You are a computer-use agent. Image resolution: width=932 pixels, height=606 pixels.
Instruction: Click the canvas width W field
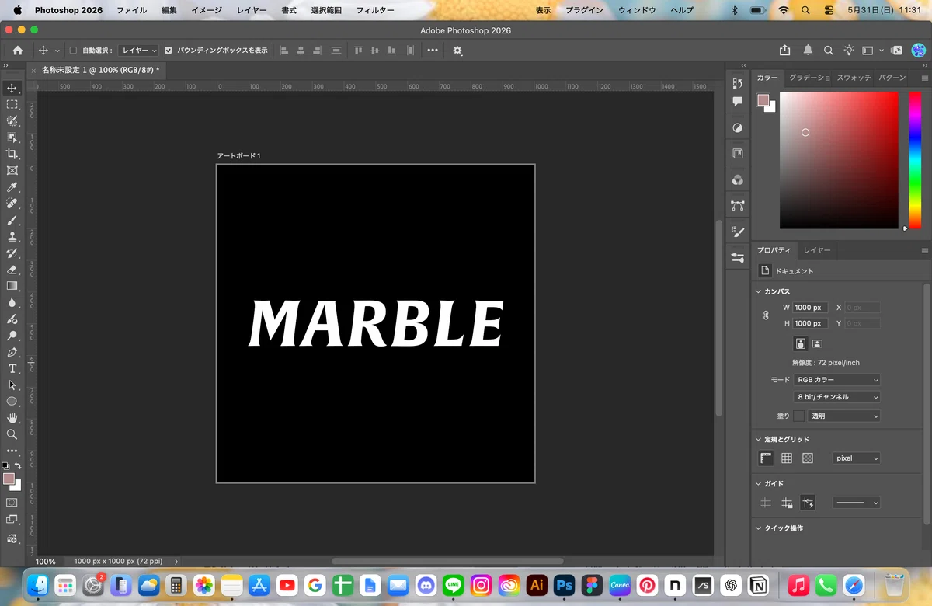[x=810, y=308]
